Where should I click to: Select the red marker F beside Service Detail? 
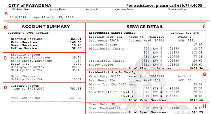(204, 27)
